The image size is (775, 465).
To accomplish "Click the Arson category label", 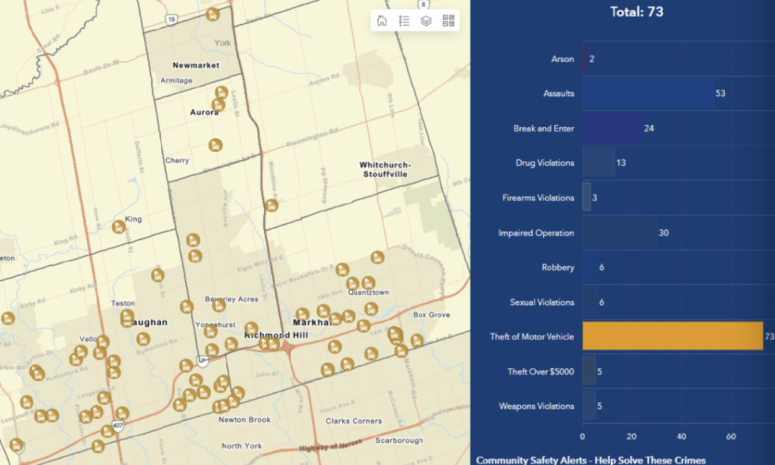I will [x=562, y=59].
